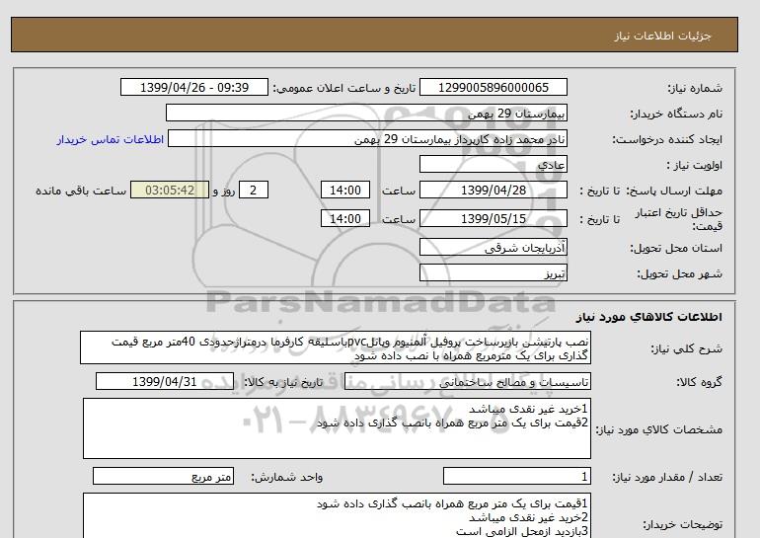Click the حداقل تاریخ اعتبار قیمت label
This screenshot has width=760, height=538.
click(679, 219)
